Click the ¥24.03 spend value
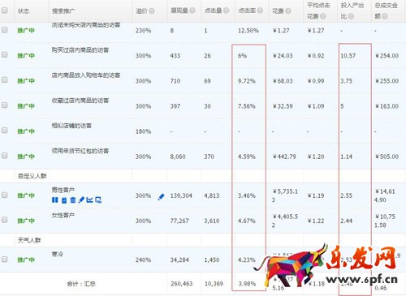 (x=283, y=56)
